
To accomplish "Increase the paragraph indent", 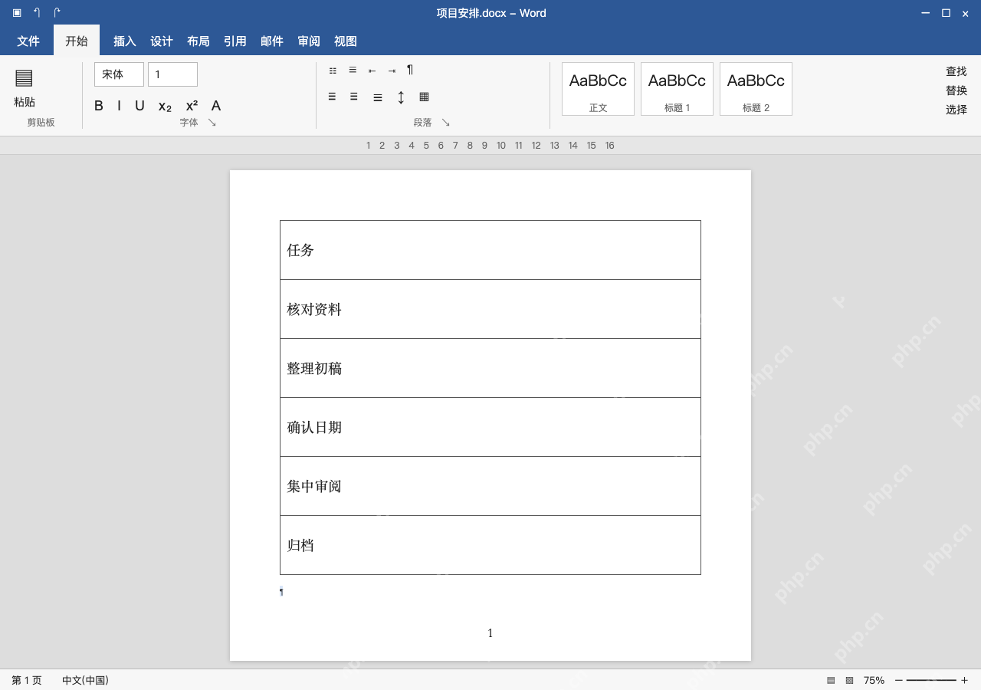I will coord(392,71).
